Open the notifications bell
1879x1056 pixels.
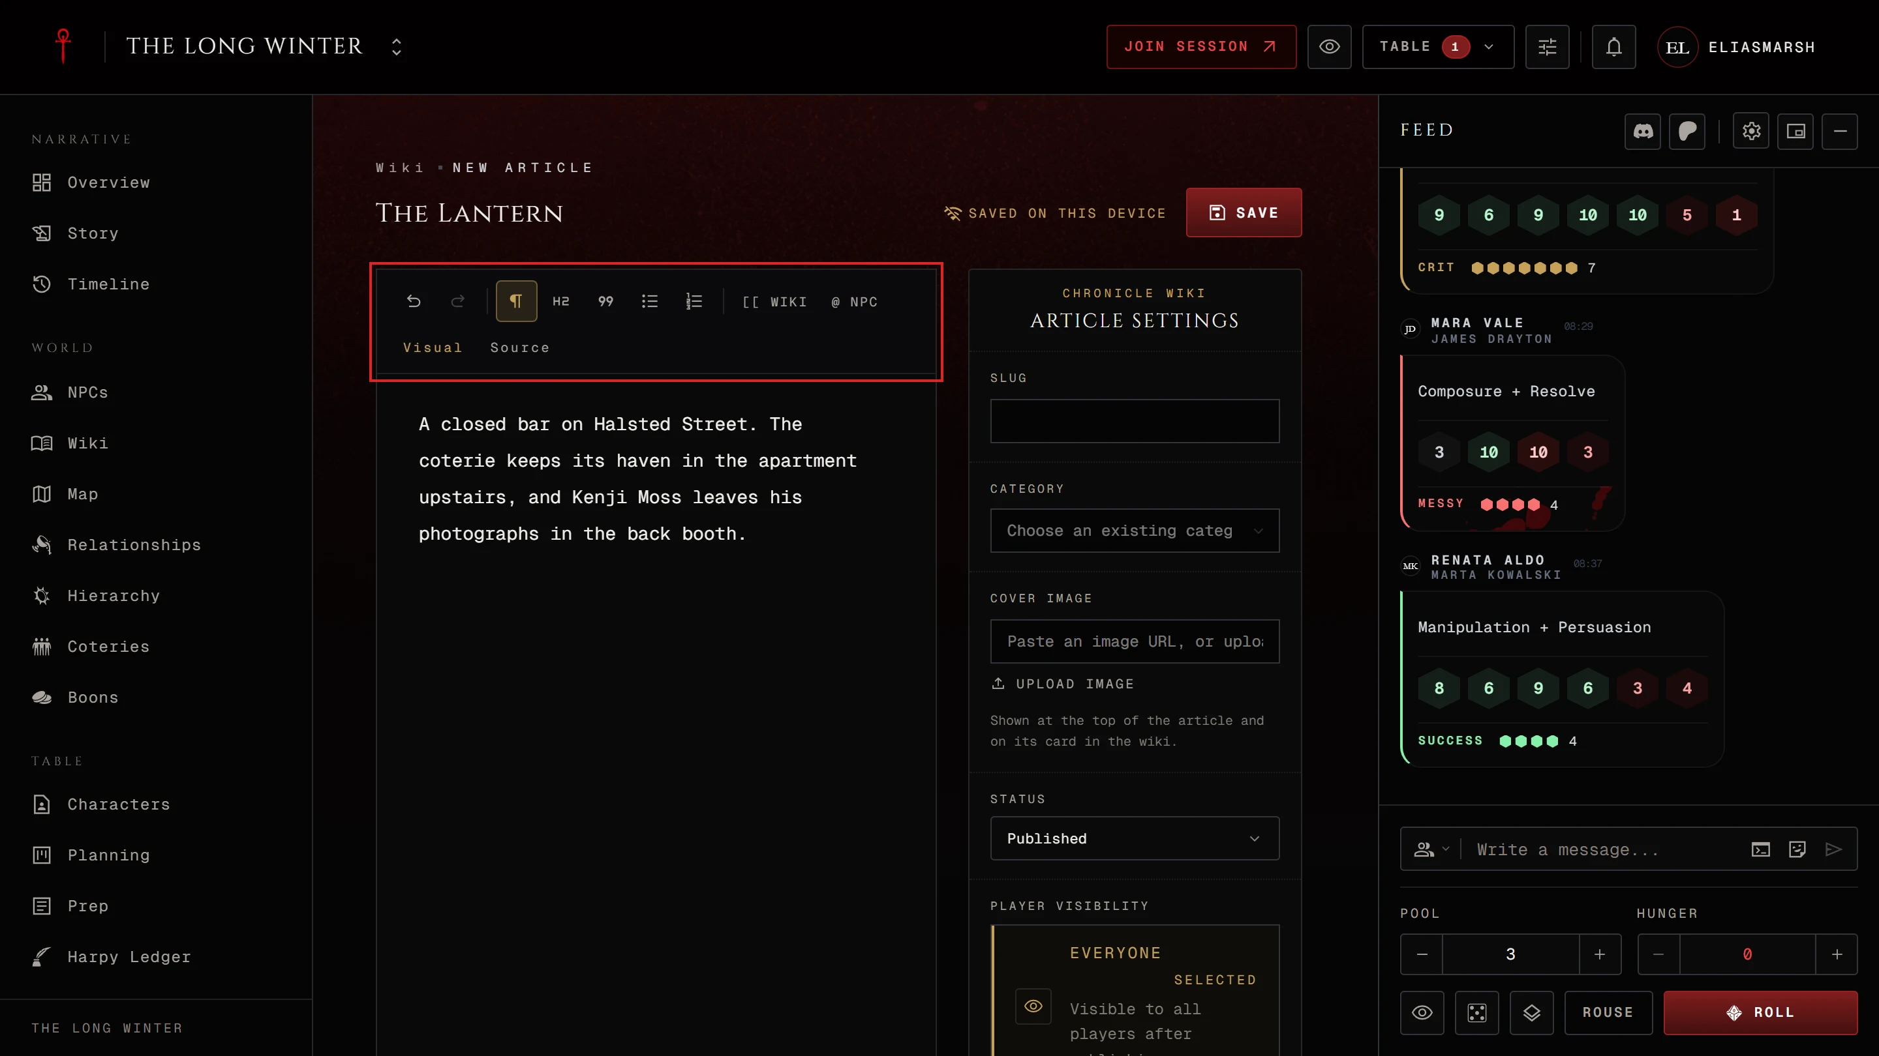[1613, 47]
